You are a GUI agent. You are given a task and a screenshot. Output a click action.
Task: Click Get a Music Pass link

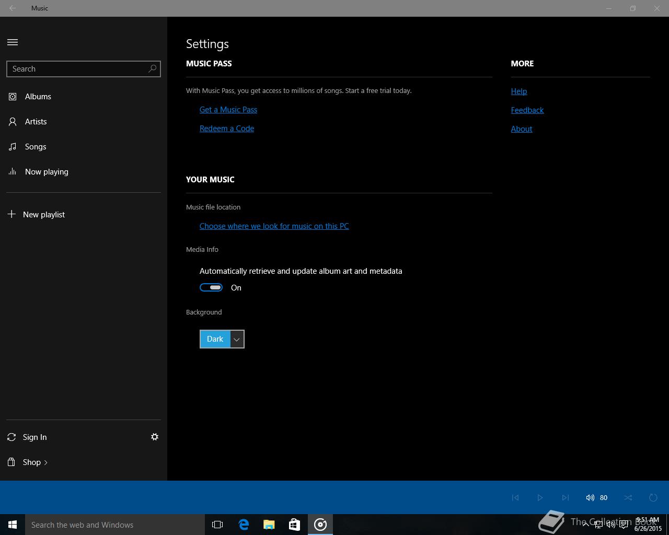click(228, 110)
